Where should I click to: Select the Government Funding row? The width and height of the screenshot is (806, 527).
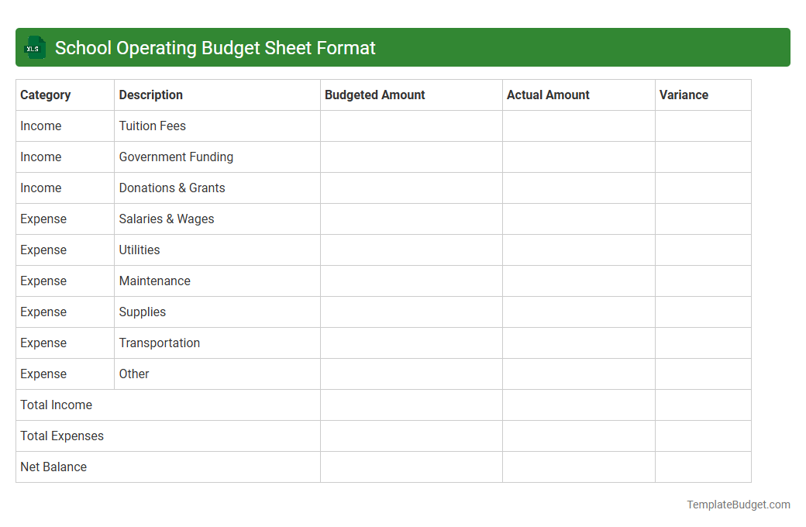[176, 157]
